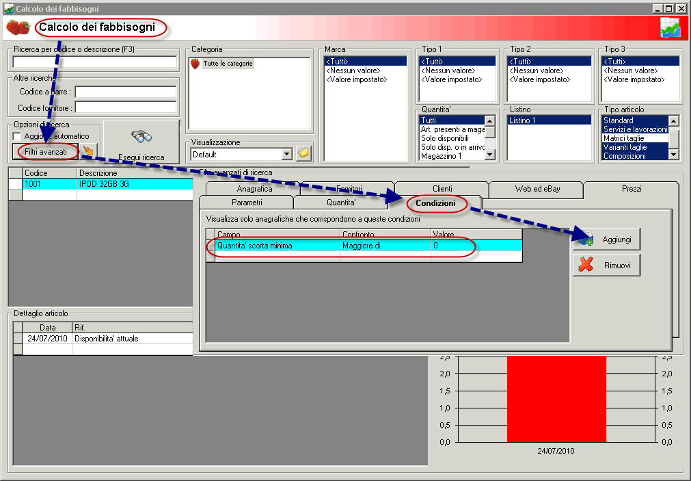Click the 24/07/2010 date cell in detail grid

[47, 339]
